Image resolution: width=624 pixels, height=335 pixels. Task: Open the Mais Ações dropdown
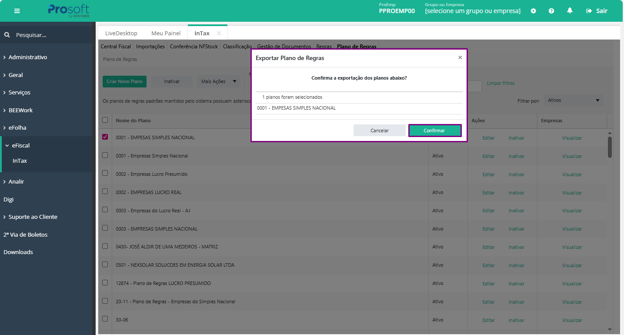[218, 81]
